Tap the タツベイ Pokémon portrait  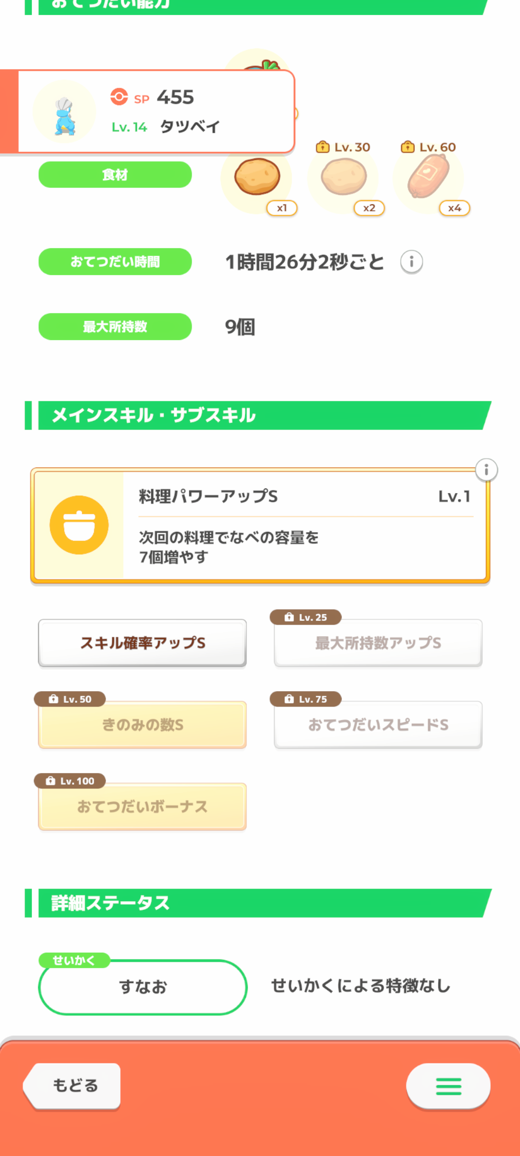point(65,112)
